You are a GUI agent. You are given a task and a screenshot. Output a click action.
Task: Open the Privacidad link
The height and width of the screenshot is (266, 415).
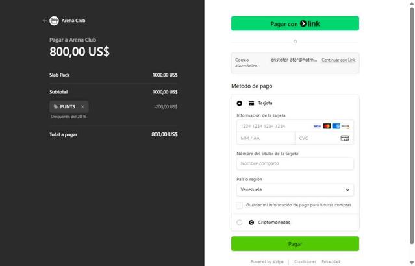coord(331,261)
